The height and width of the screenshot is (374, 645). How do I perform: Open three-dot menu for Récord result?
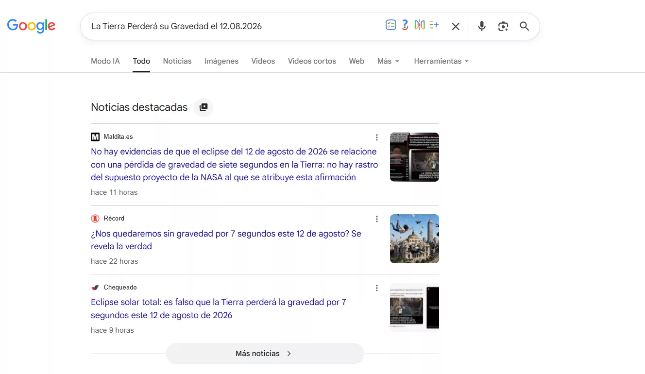pyautogui.click(x=376, y=219)
